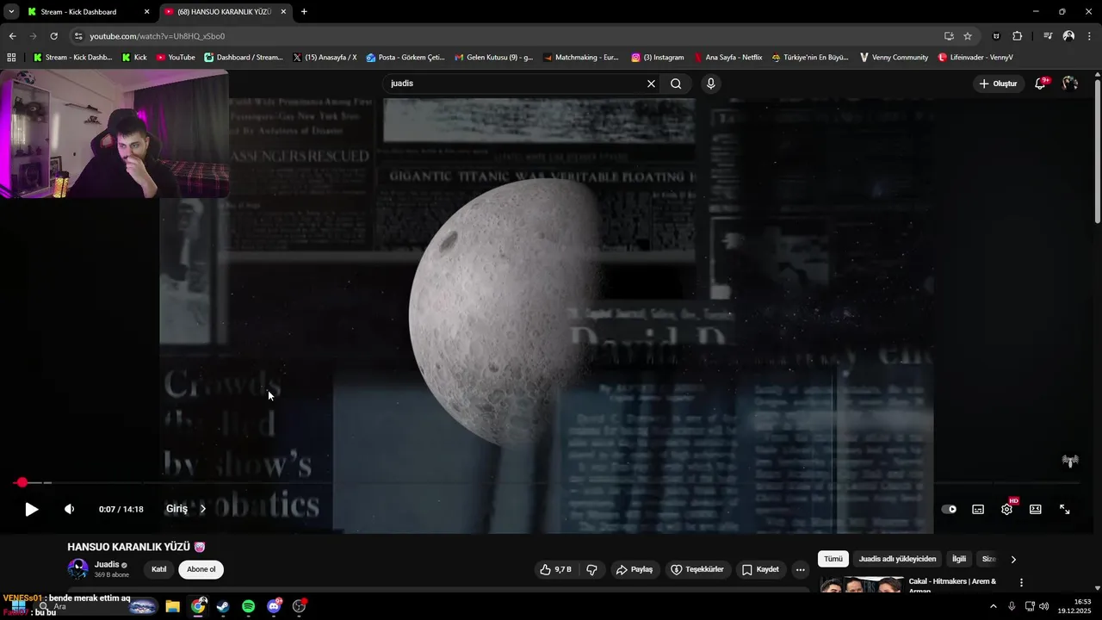The width and height of the screenshot is (1102, 620).
Task: Dislike the video with thumbs down
Action: click(591, 569)
